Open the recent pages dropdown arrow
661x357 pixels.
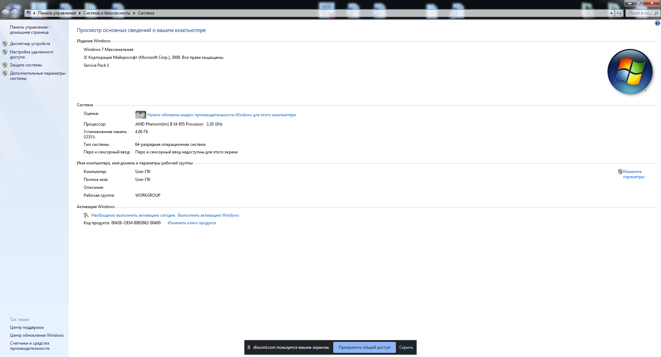coord(22,13)
